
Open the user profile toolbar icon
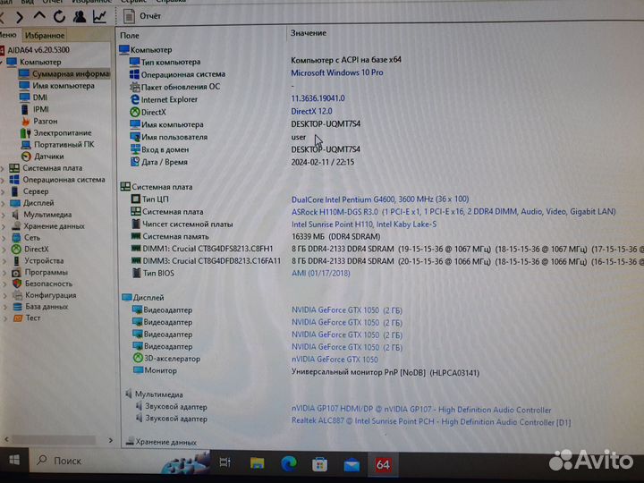tap(80, 16)
